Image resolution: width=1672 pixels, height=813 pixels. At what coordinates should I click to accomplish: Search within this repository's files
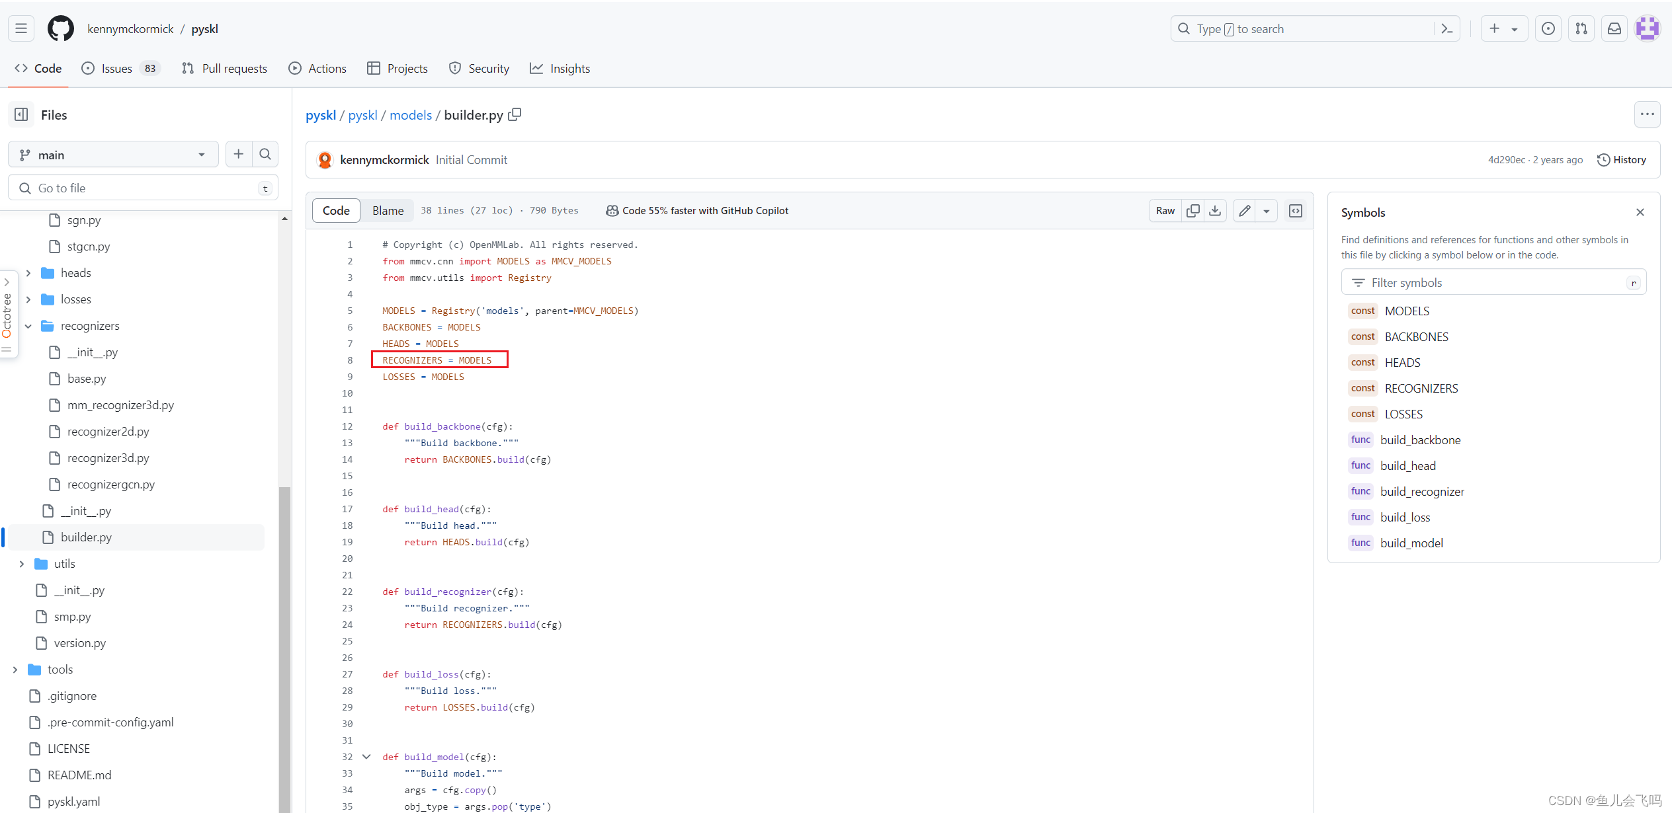pos(265,154)
